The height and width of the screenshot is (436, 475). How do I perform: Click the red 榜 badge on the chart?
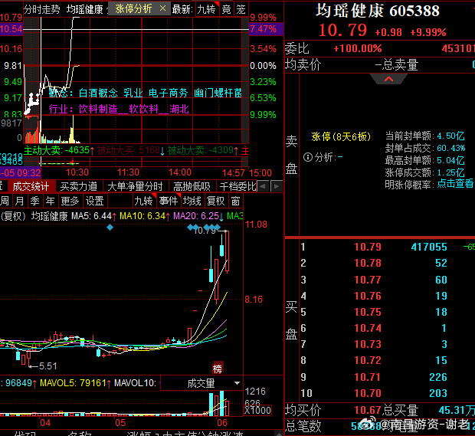click(218, 368)
